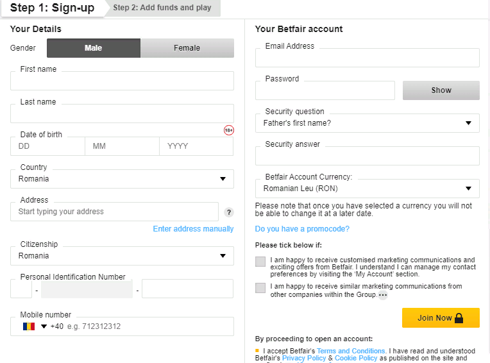Click the 18+ age restriction badge
This screenshot has height=363, width=490.
229,130
